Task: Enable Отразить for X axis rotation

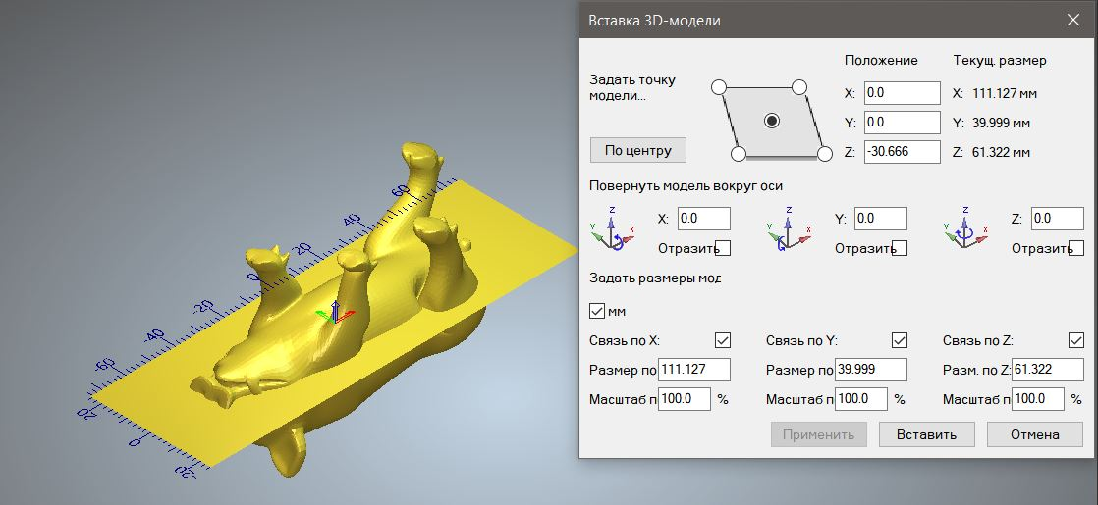Action: point(723,248)
